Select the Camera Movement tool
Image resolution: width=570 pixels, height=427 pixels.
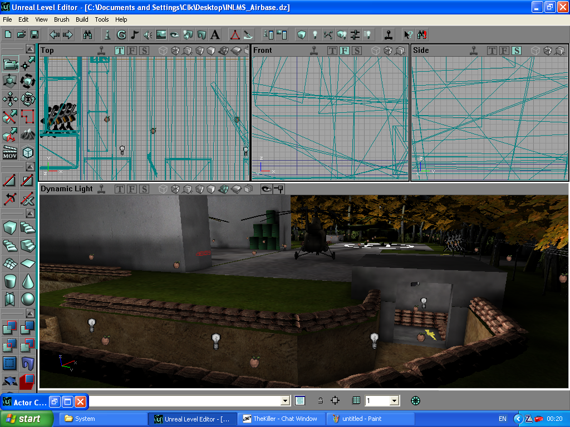(10, 64)
